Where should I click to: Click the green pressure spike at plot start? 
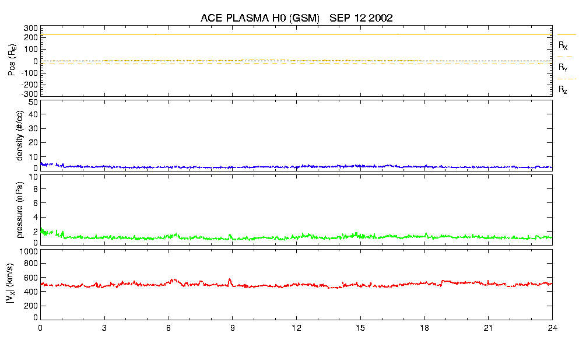tap(41, 229)
